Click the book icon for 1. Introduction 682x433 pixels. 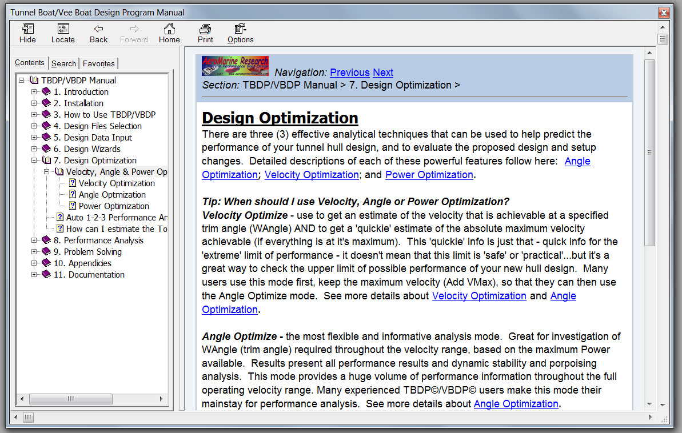click(46, 91)
